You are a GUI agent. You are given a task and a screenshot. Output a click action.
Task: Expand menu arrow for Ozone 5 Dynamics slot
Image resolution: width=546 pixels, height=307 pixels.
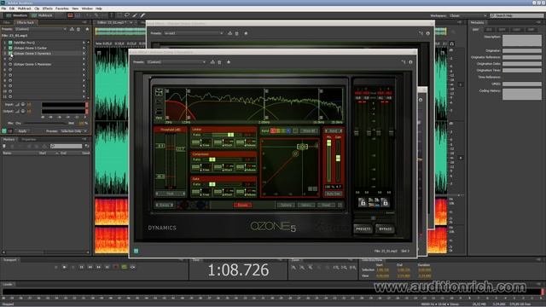coord(84,53)
